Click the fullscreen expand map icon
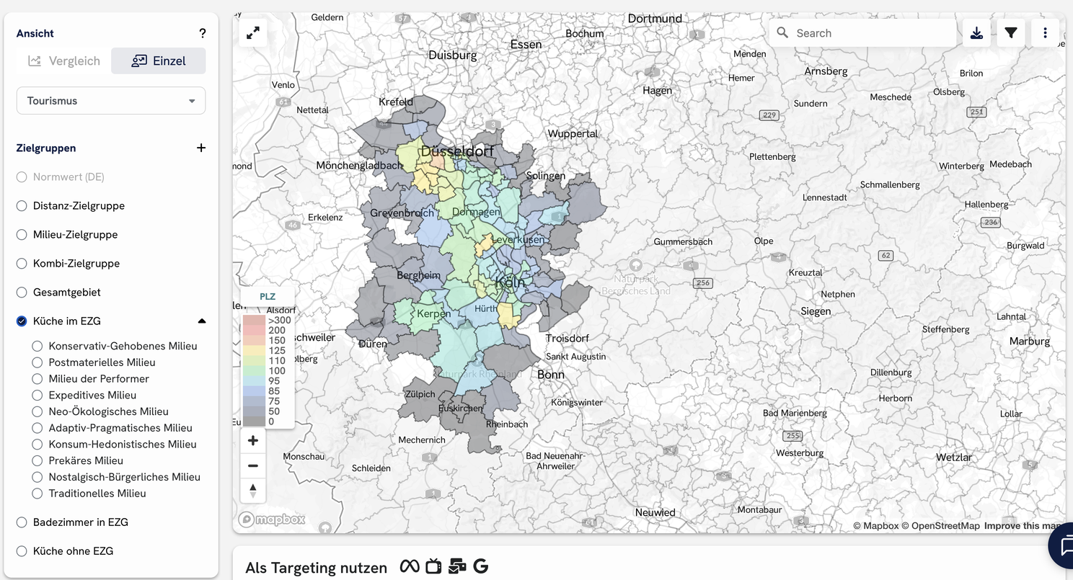Viewport: 1073px width, 580px height. coord(253,33)
